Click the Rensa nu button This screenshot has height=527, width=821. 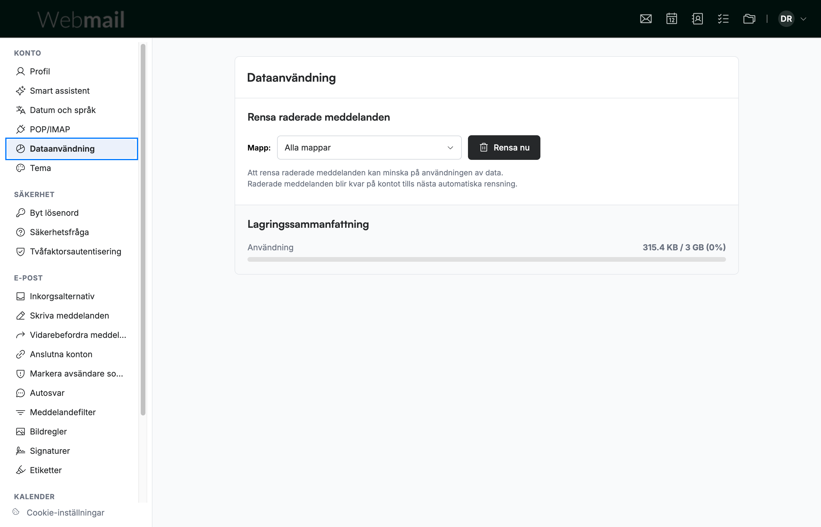click(504, 148)
